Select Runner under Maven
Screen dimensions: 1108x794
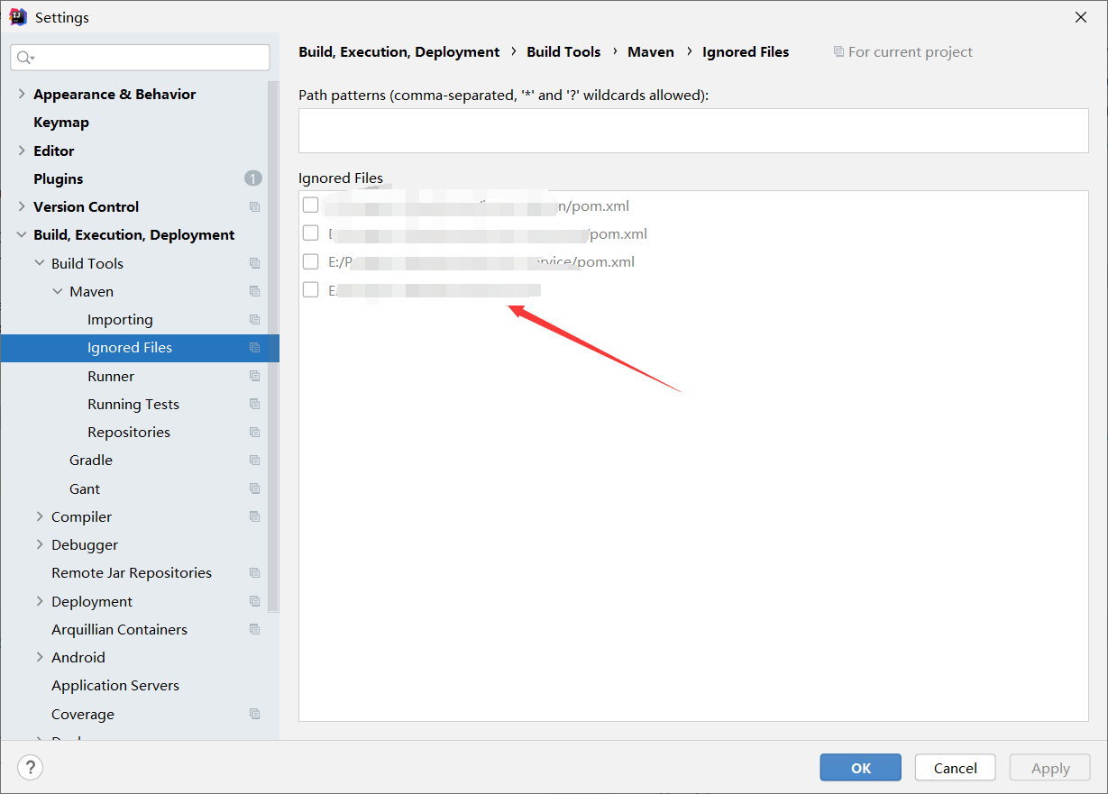point(111,376)
